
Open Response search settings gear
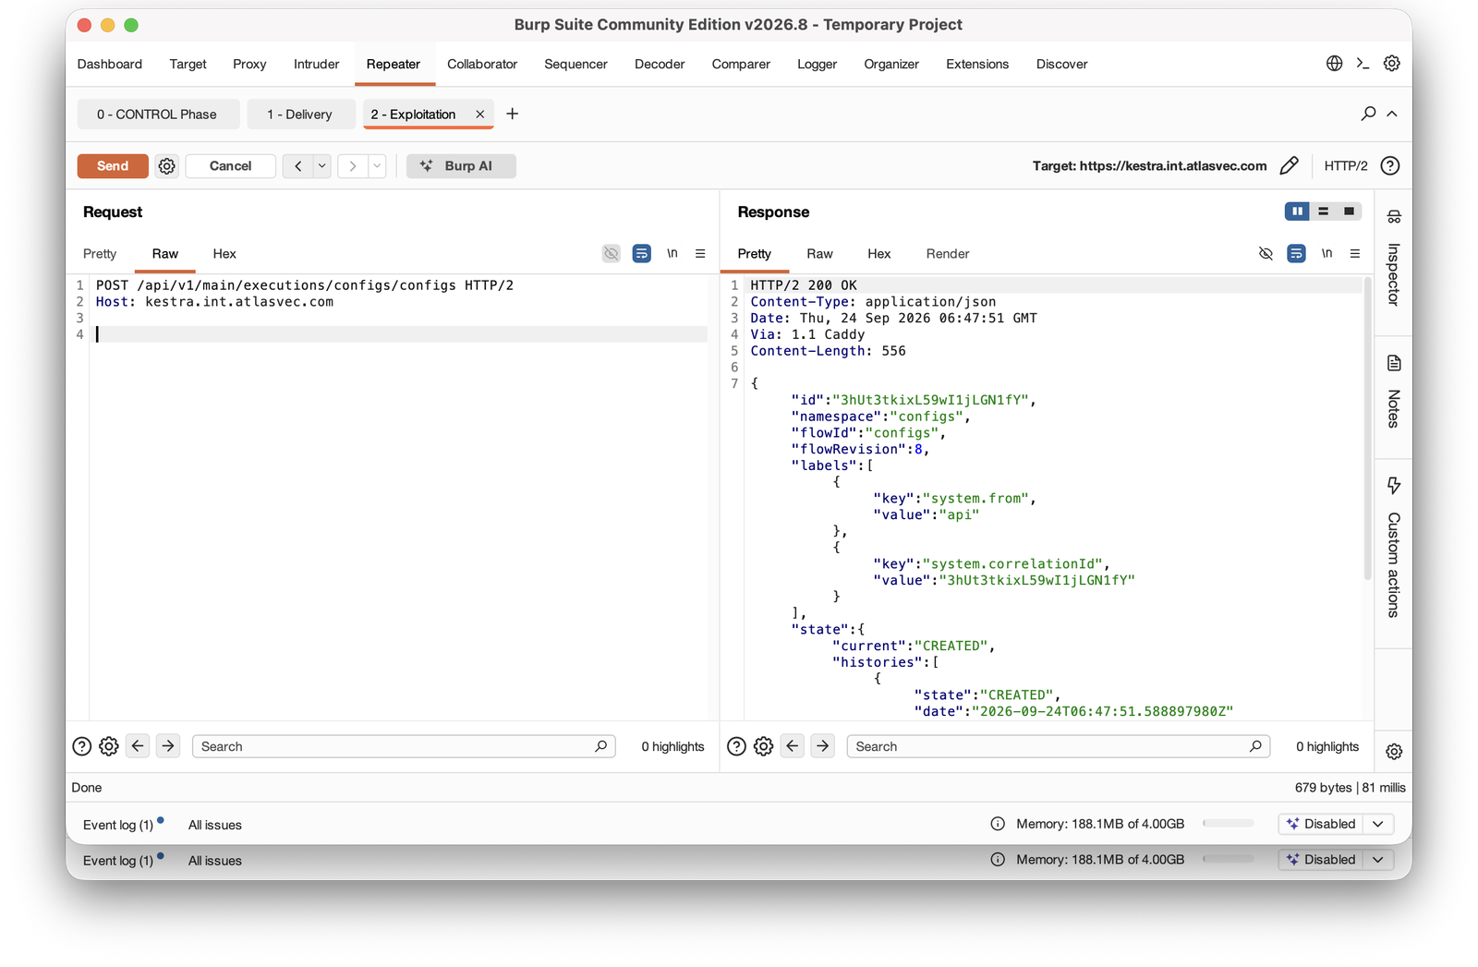click(x=763, y=746)
